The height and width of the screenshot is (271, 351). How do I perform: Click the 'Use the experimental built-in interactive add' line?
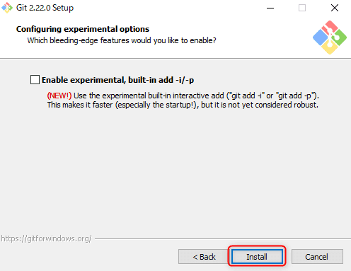pos(183,96)
